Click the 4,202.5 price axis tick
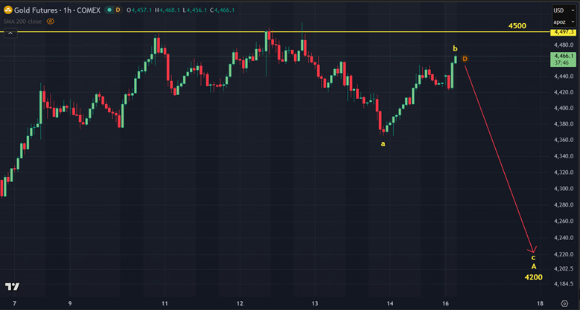 click(564, 268)
